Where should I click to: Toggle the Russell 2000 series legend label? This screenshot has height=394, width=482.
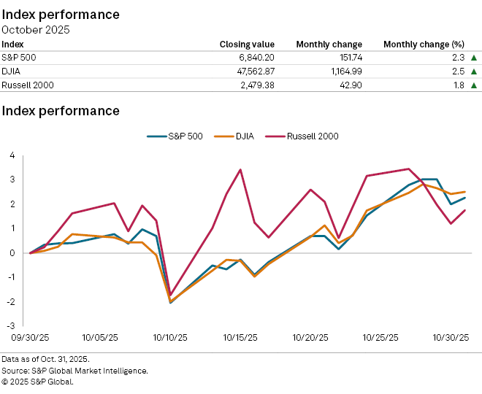click(x=313, y=136)
